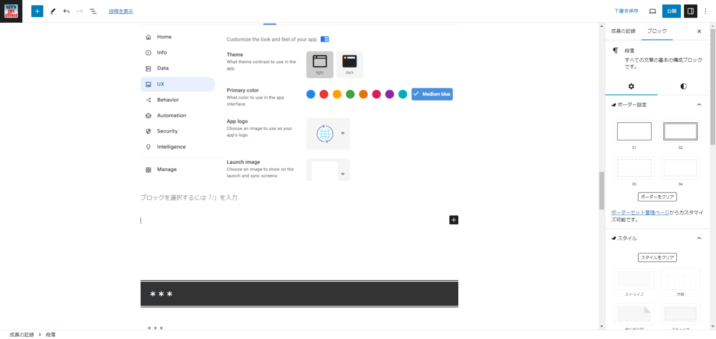Click the laptop preview icon
The image size is (716, 339).
pyautogui.click(x=653, y=11)
